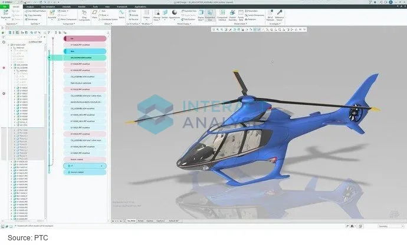Open the green File menu
Viewport: 407px width, 248px height.
5,6
